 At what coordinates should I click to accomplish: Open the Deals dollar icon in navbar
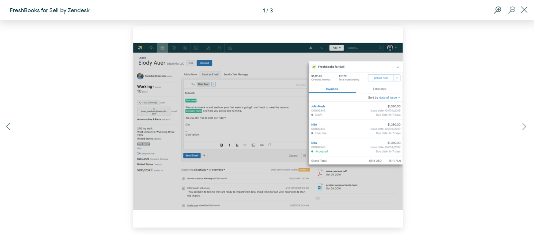tap(185, 48)
